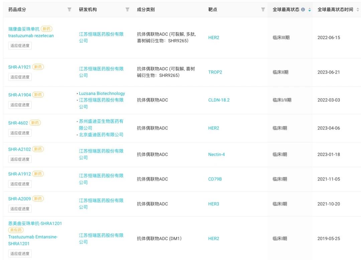This screenshot has height=260, width=361.
Task: Click 适应症进度 button under SHR-4602
Action: [20, 133]
